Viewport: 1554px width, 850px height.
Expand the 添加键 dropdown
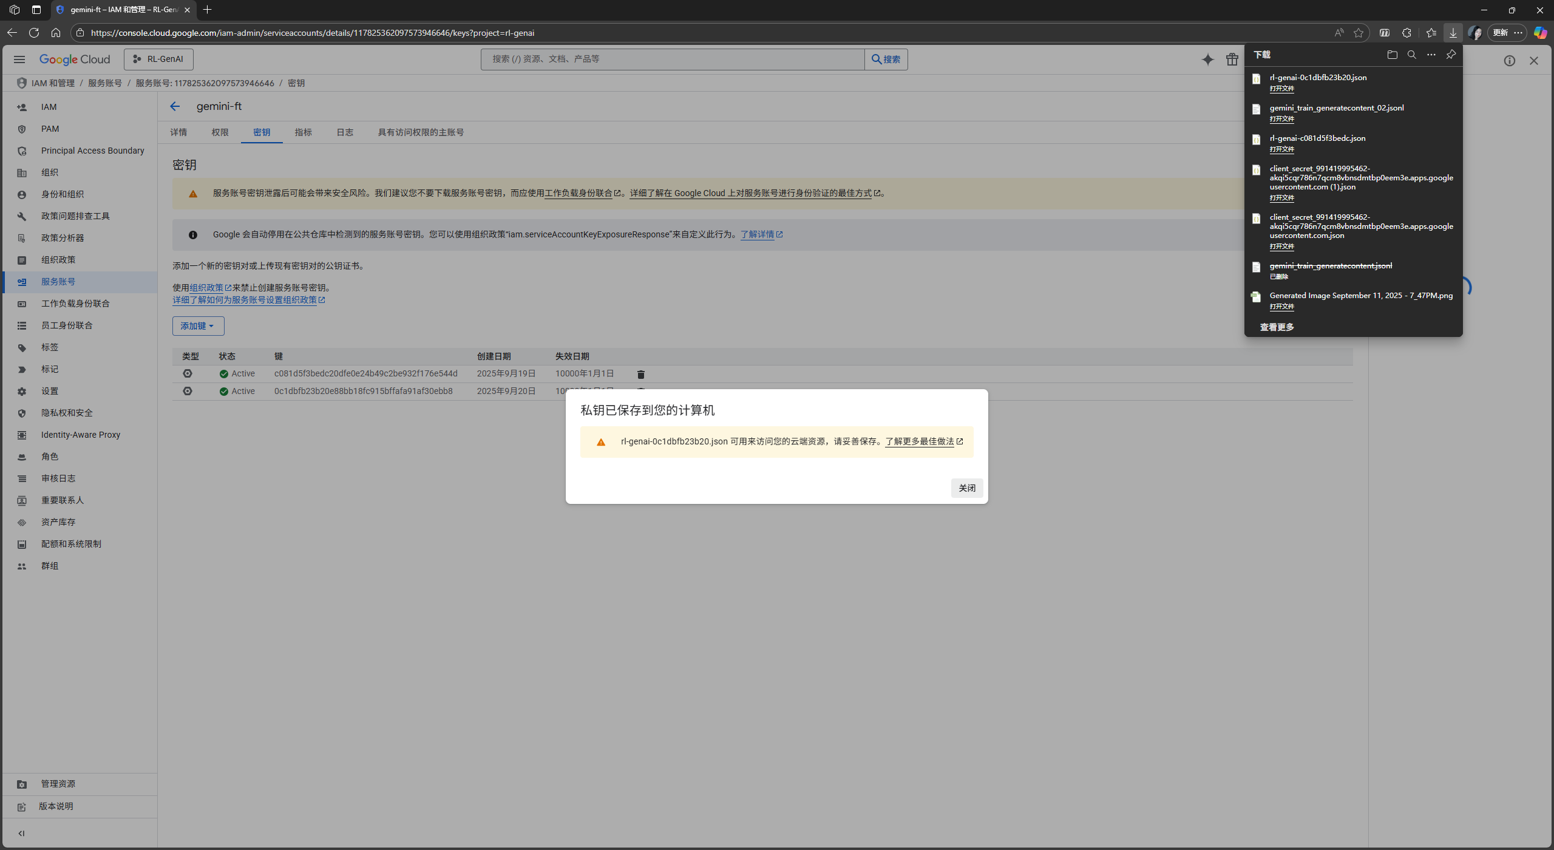pos(198,326)
